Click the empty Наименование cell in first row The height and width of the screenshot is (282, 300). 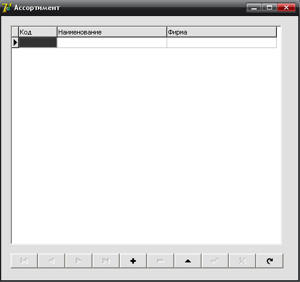click(x=112, y=42)
